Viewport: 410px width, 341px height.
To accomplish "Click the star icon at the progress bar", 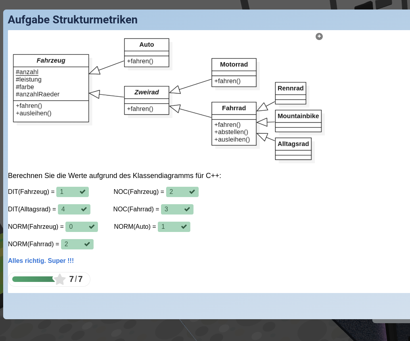I will pyautogui.click(x=60, y=279).
